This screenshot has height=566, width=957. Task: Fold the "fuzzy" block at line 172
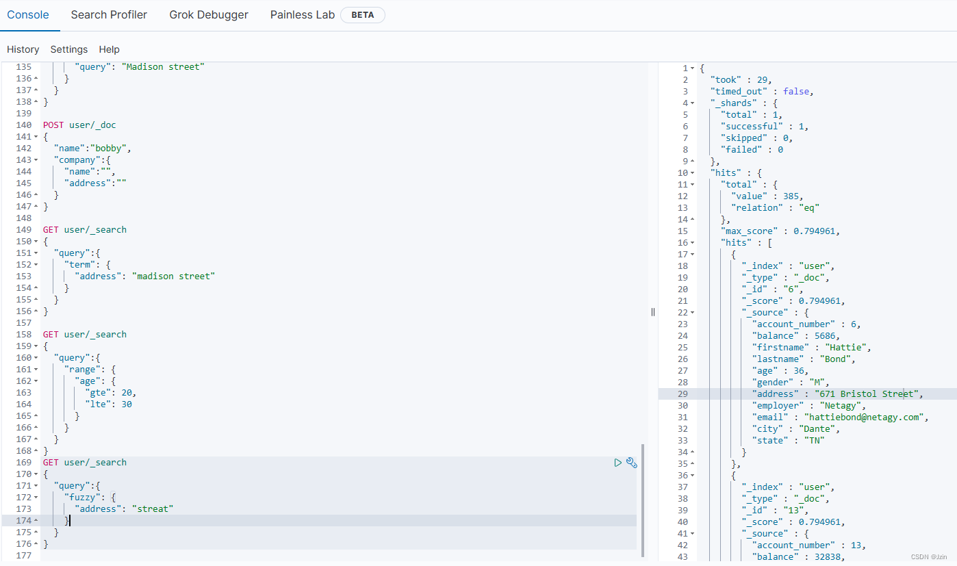click(36, 498)
